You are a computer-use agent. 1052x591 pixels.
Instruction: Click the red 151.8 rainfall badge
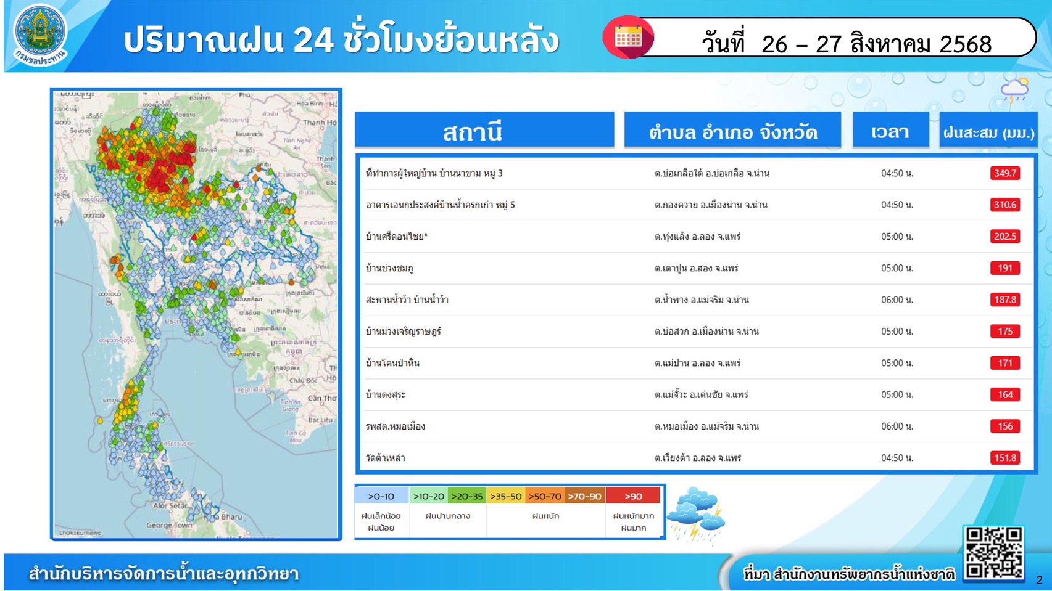click(x=1005, y=457)
